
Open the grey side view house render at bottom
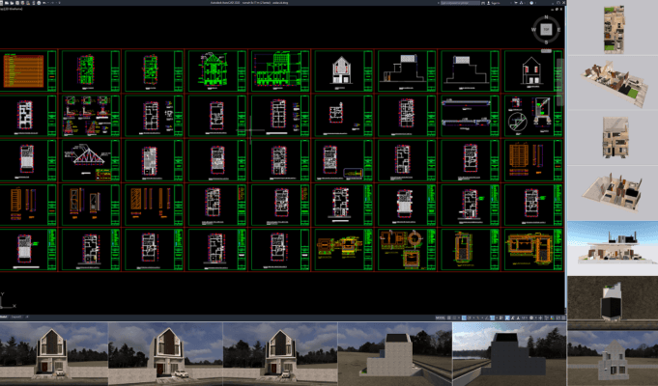[x=394, y=354]
